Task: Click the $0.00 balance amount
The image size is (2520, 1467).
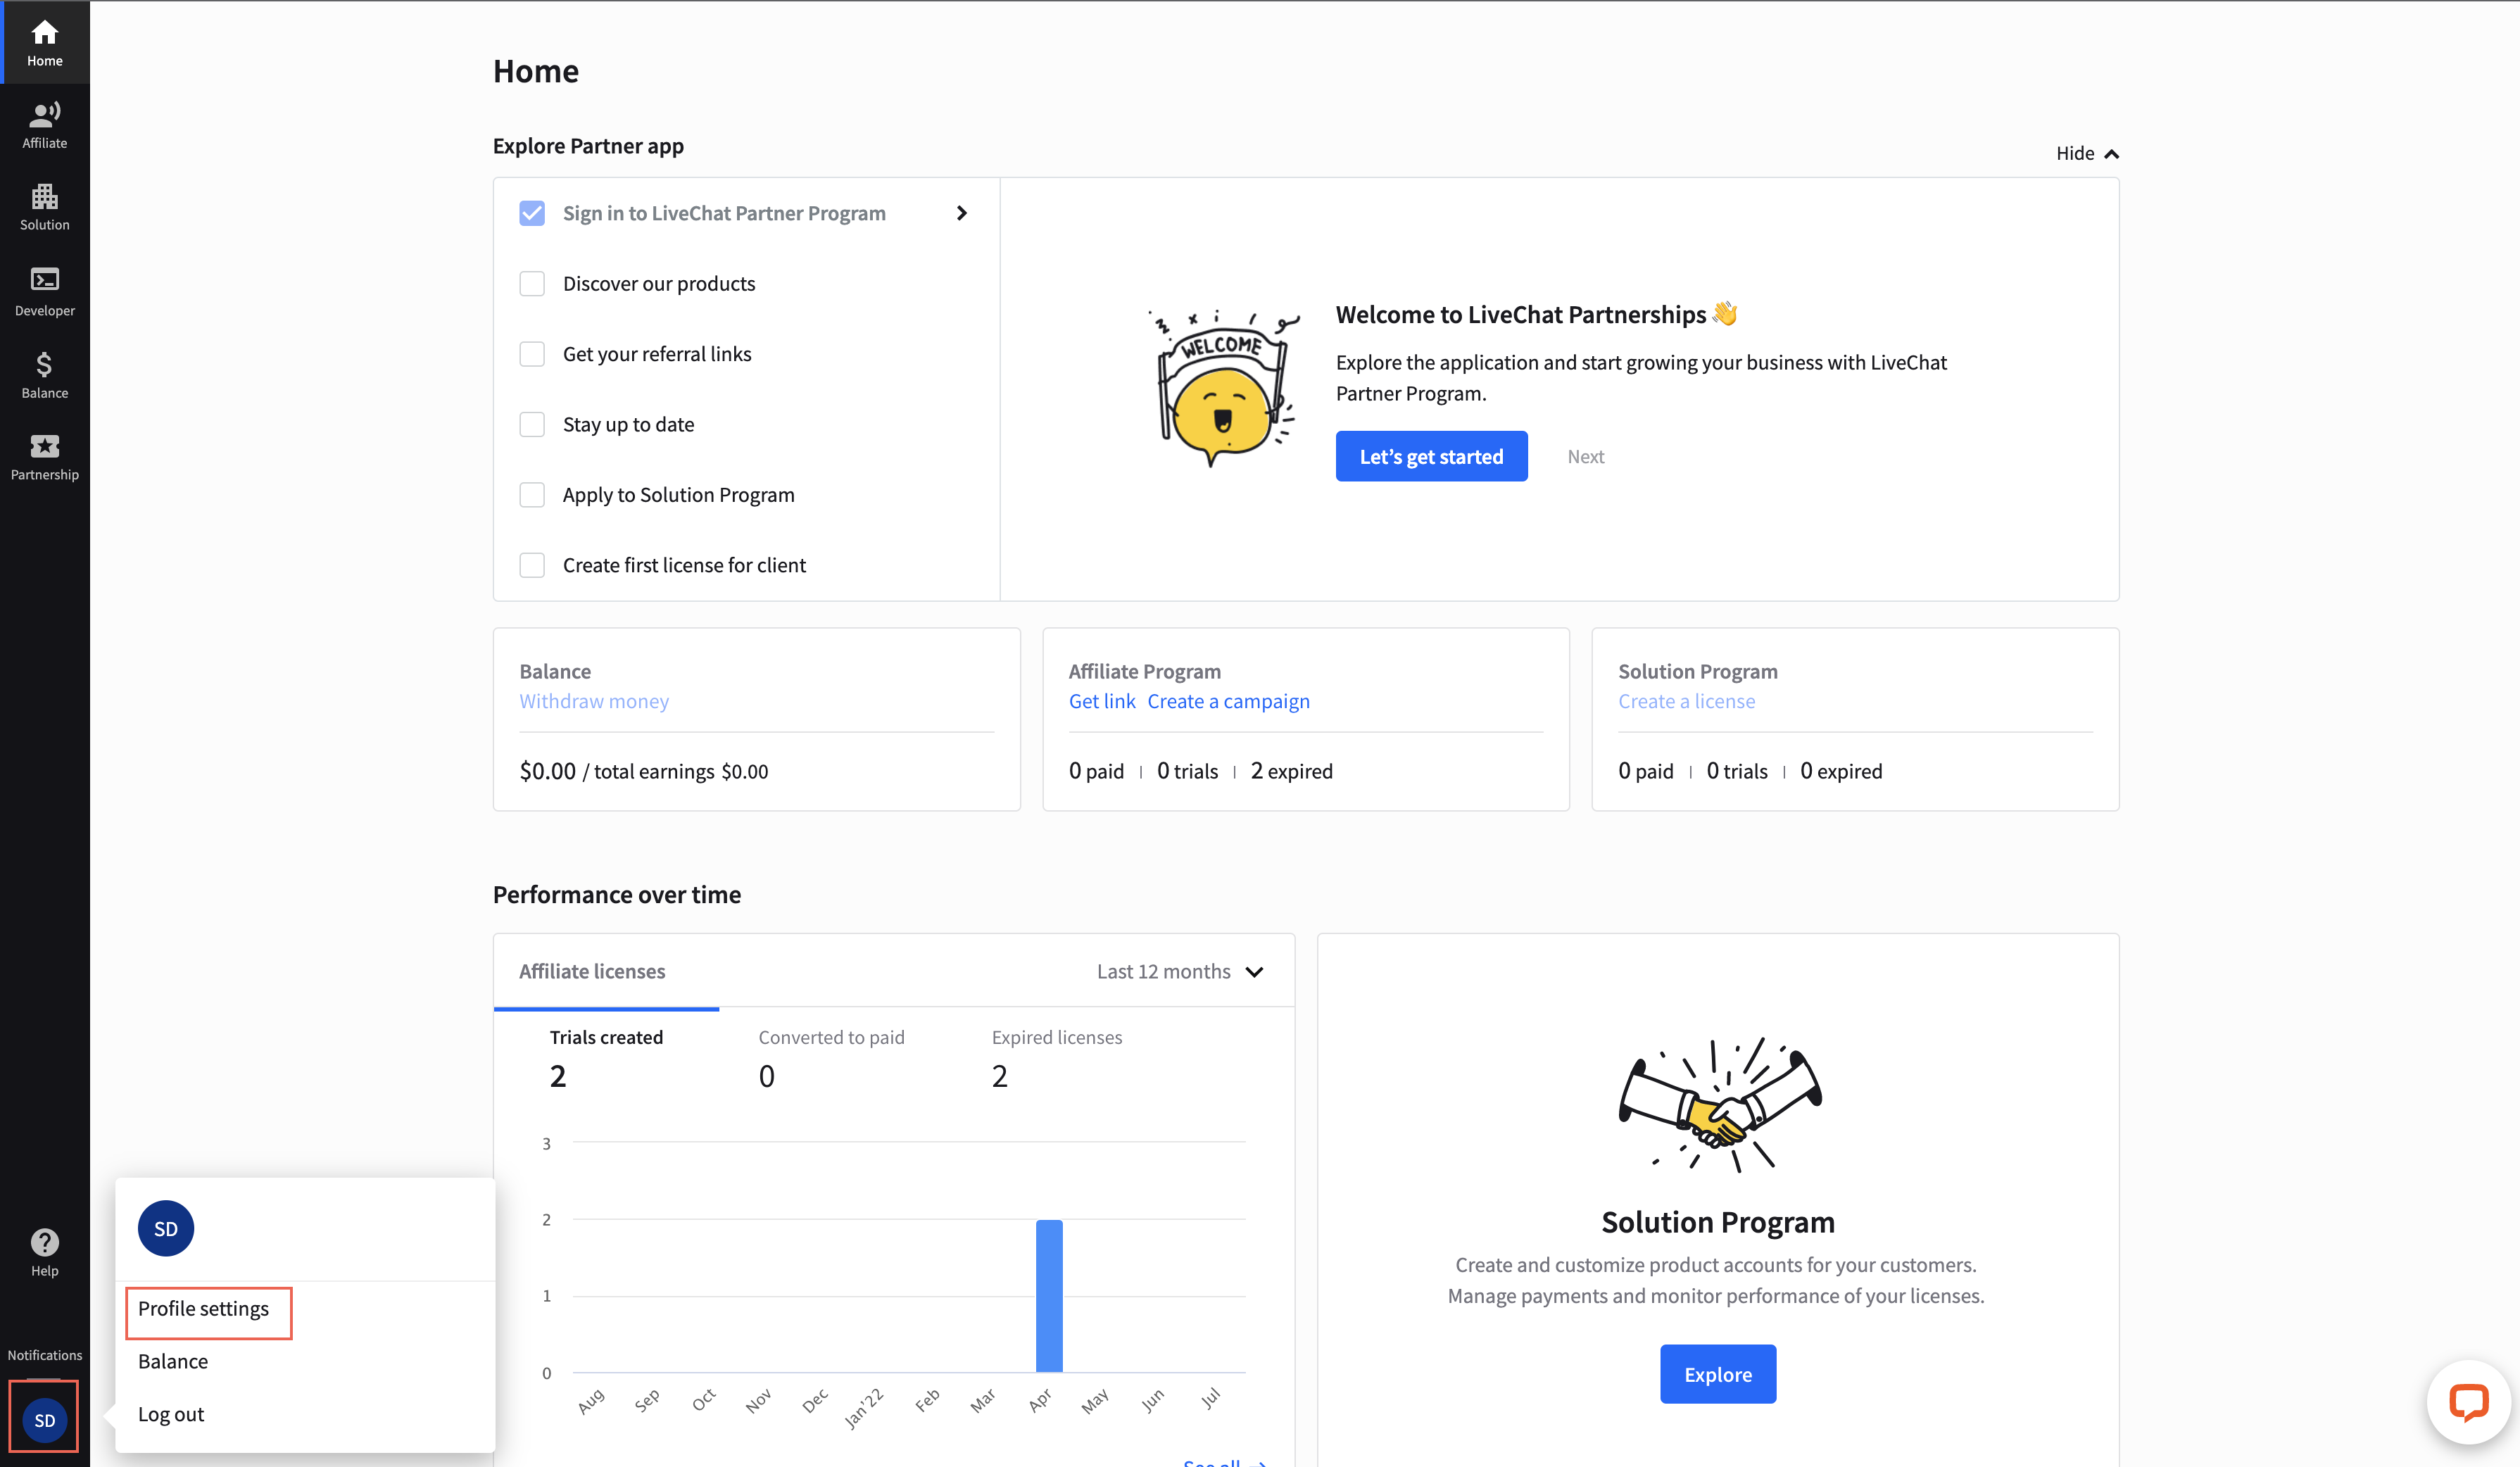Action: (547, 771)
